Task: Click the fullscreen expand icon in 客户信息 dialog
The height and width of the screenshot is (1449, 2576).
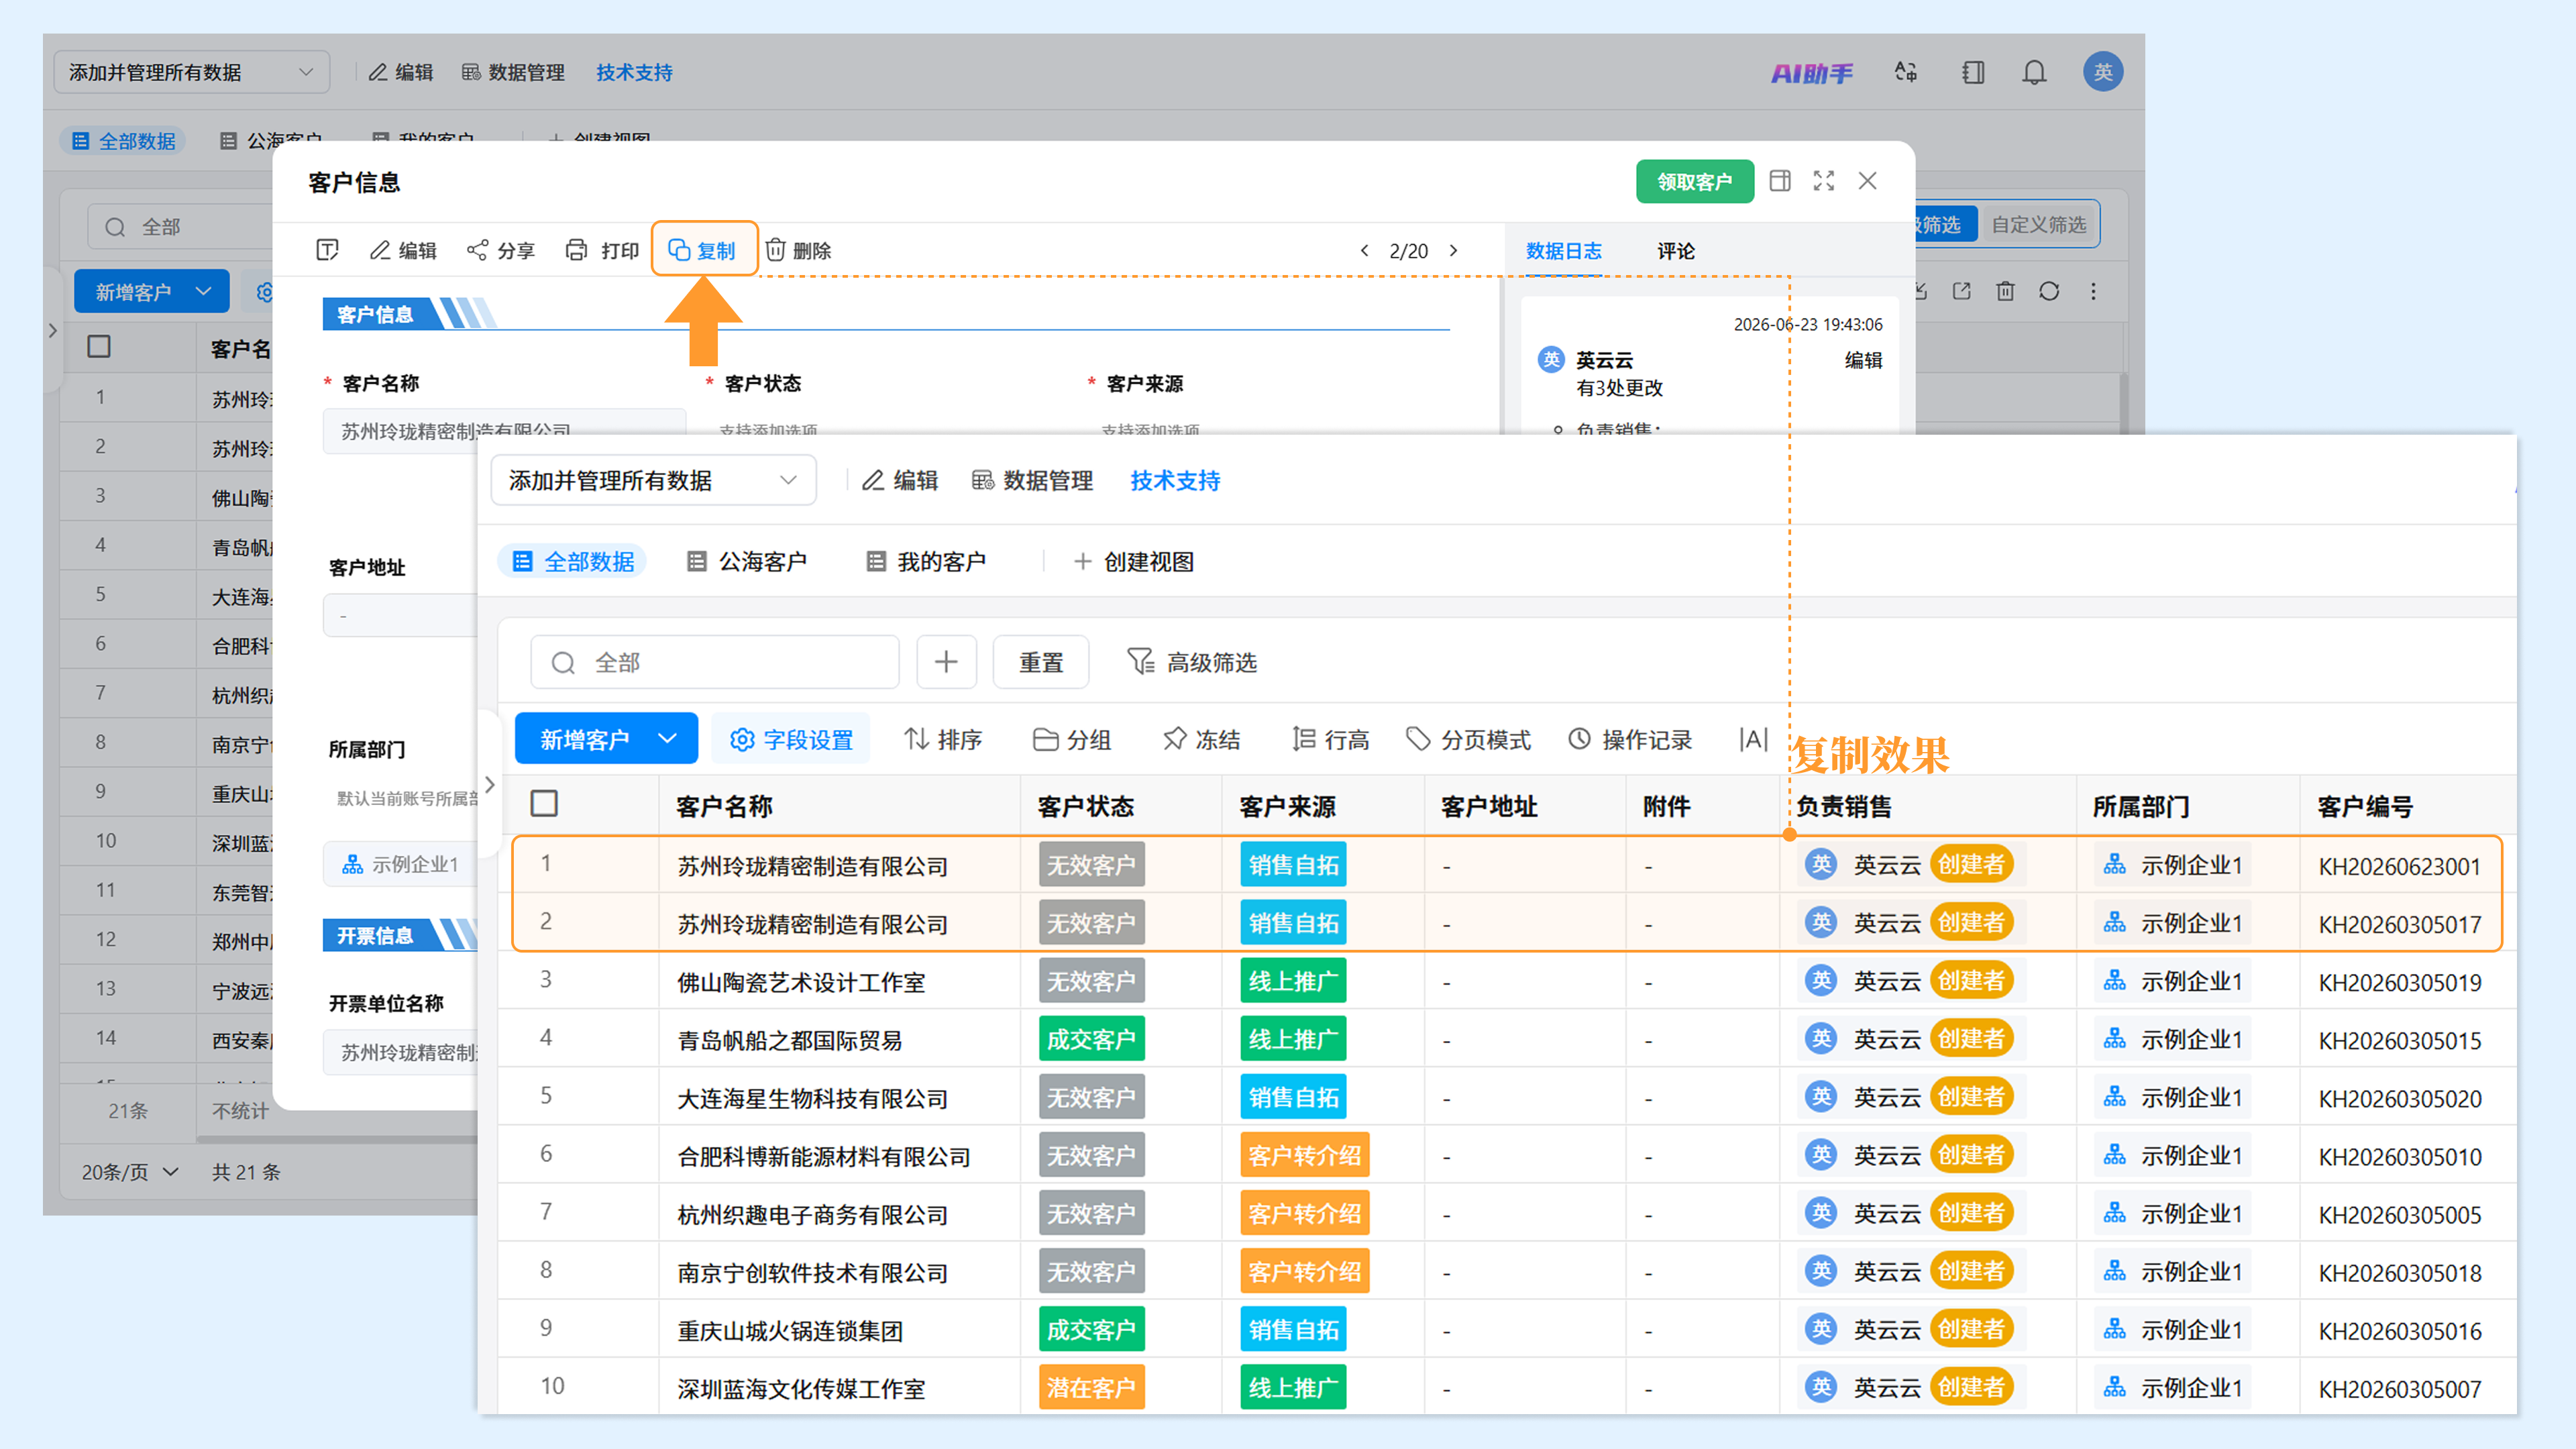Action: coord(1824,181)
